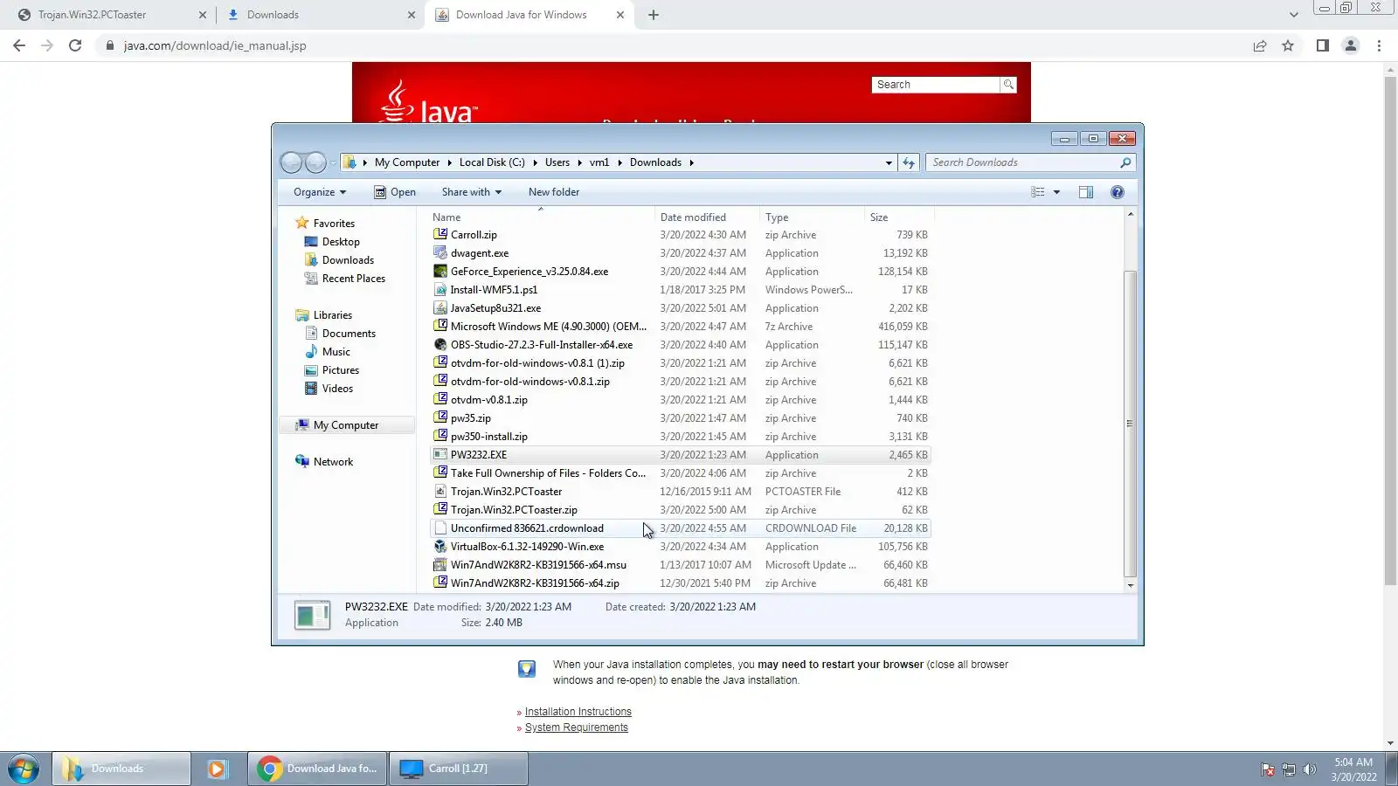This screenshot has width=1398, height=786.
Task: Open the Chrome three-dot menu
Action: pyautogui.click(x=1380, y=45)
